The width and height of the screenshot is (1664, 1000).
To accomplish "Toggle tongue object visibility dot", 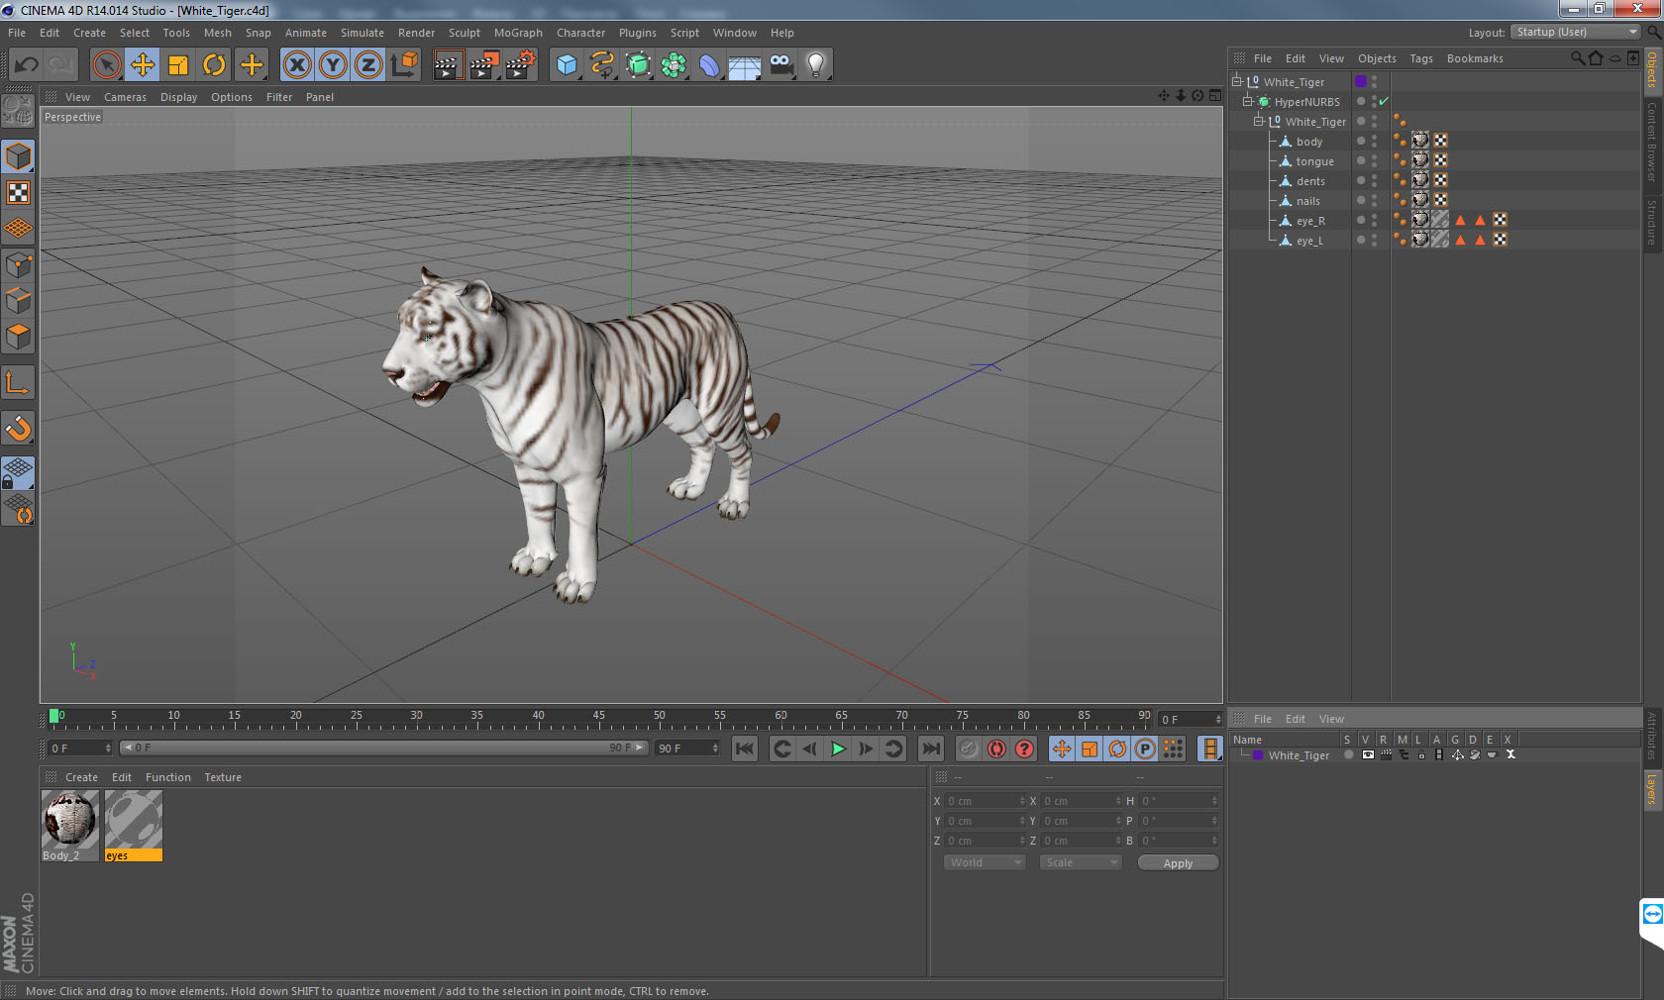I will click(1361, 160).
